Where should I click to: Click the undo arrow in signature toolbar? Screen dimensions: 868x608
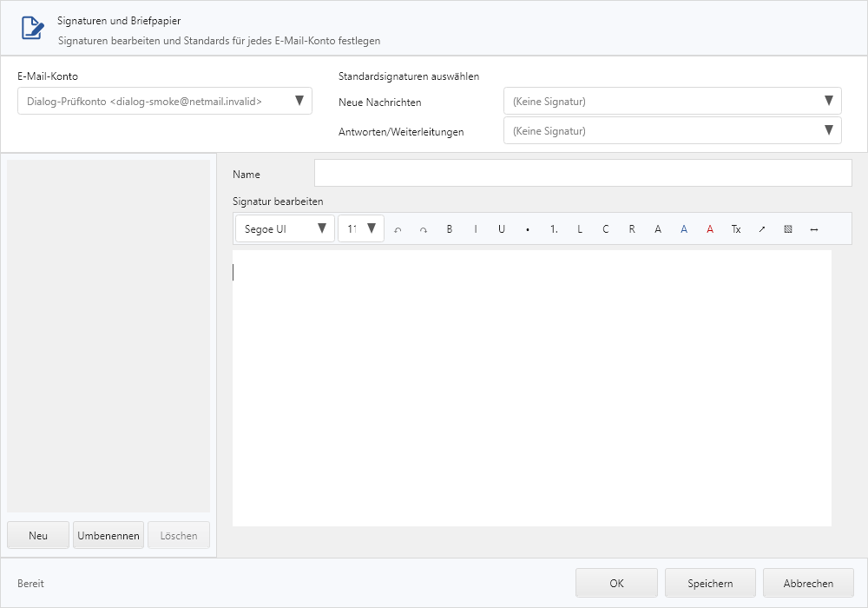398,229
